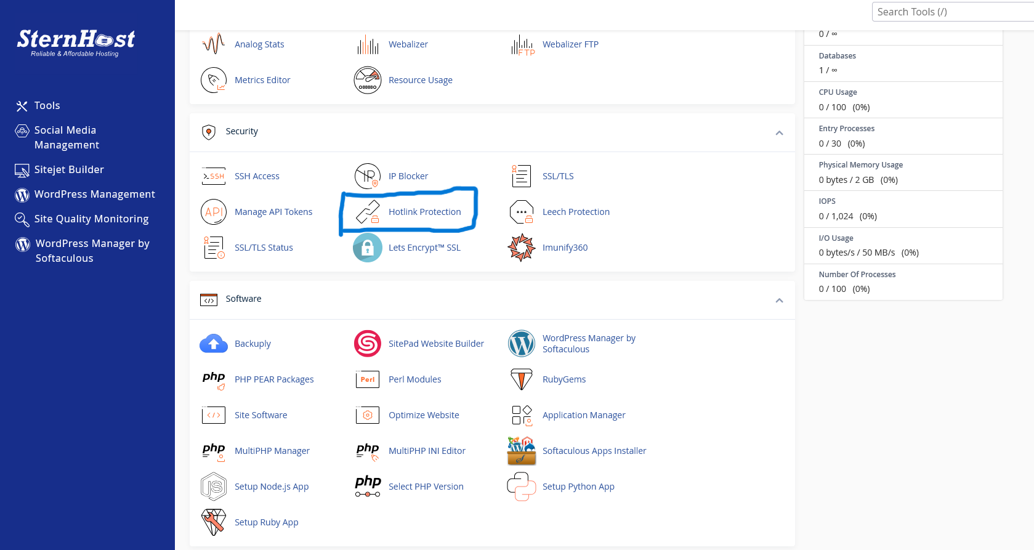Open the IP Blocker icon
Image resolution: width=1034 pixels, height=550 pixels.
point(368,176)
